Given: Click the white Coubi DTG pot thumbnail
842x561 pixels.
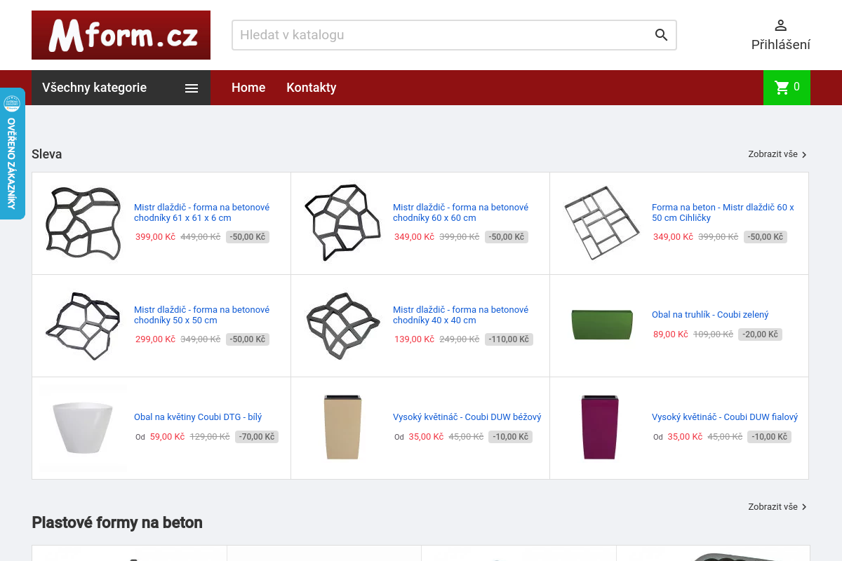Looking at the screenshot, I should pyautogui.click(x=83, y=428).
